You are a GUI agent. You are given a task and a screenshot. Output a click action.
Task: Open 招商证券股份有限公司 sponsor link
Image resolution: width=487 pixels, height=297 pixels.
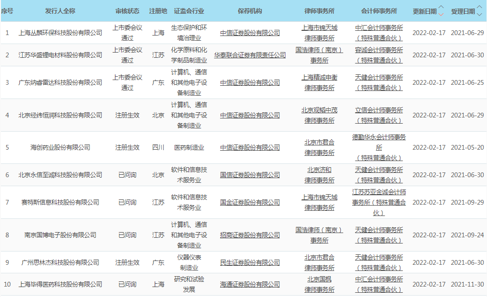tap(250, 235)
